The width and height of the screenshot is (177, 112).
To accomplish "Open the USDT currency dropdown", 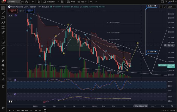I will pyautogui.click(x=172, y=7).
